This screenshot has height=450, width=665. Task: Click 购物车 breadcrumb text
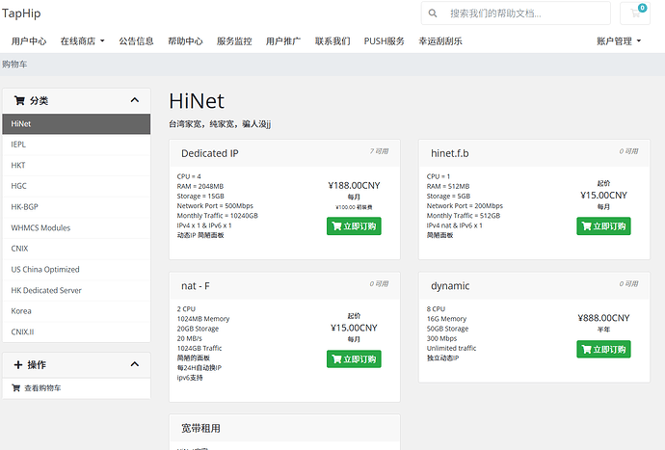[14, 64]
